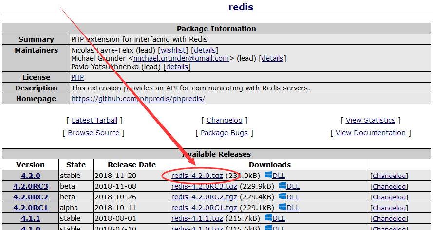Open version 4.1.1 link
This screenshot has height=230, width=433.
click(x=30, y=219)
